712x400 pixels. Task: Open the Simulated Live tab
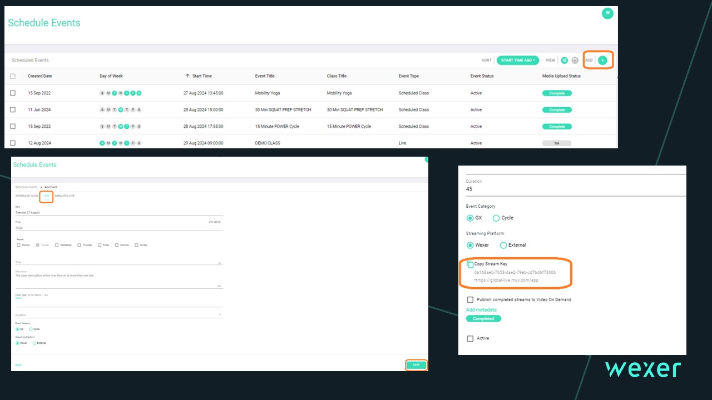(65, 196)
